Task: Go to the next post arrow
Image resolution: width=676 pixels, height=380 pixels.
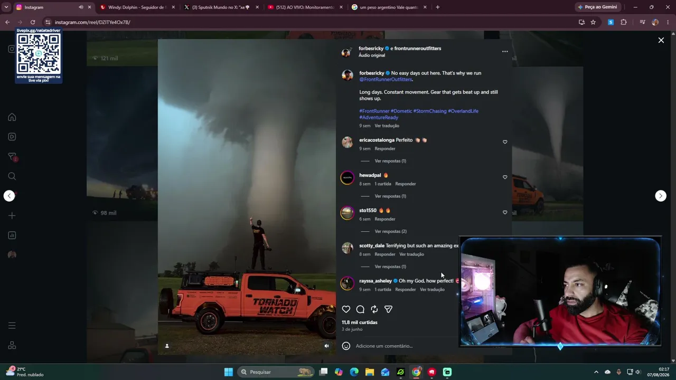Action: pos(661,196)
